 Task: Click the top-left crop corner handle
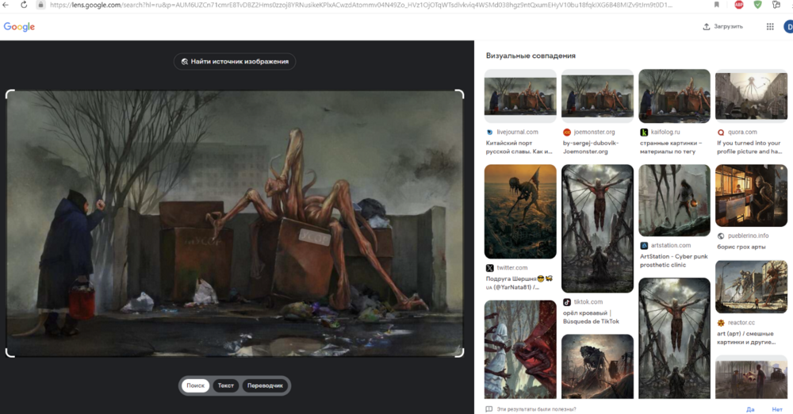(x=9, y=94)
